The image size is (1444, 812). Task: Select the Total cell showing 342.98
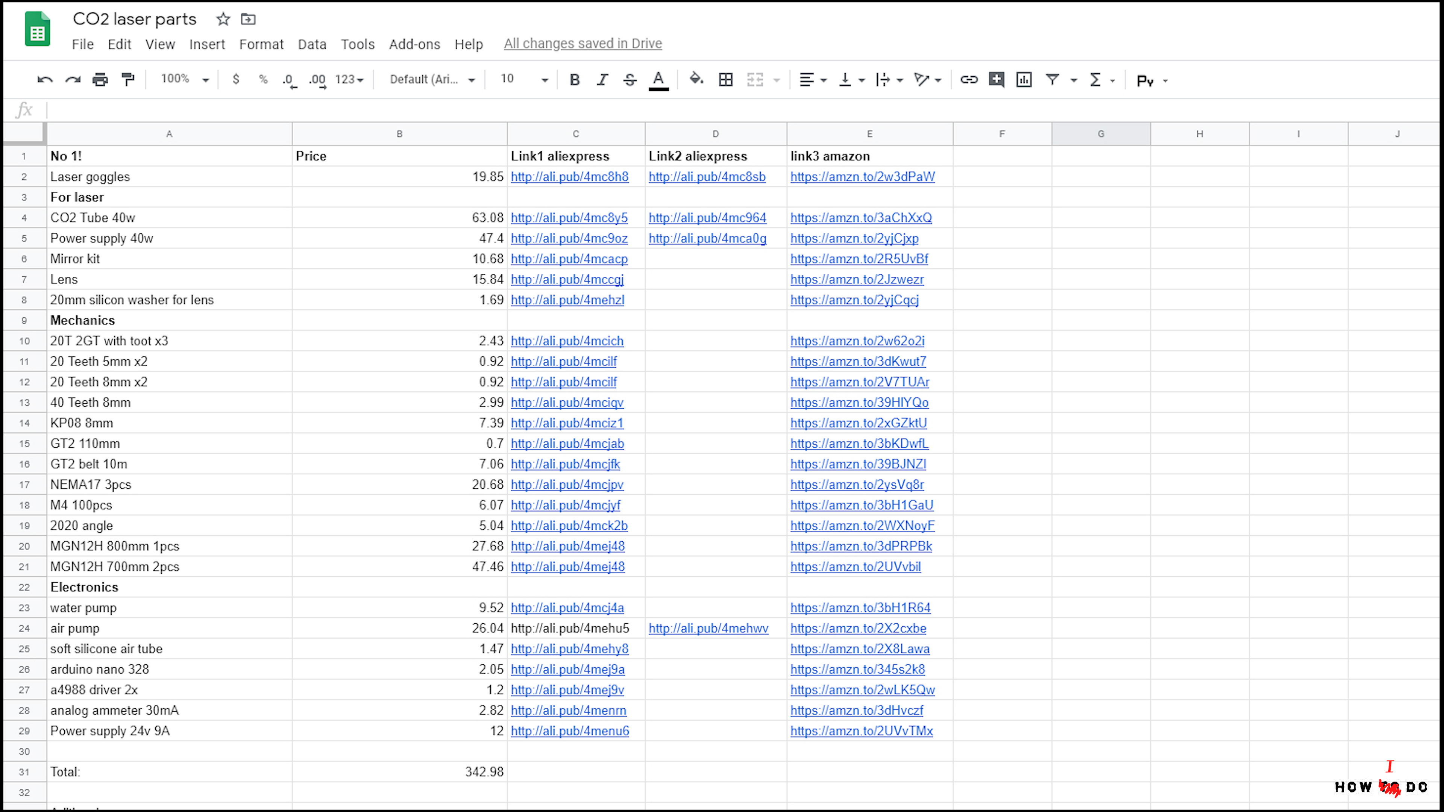coord(399,772)
